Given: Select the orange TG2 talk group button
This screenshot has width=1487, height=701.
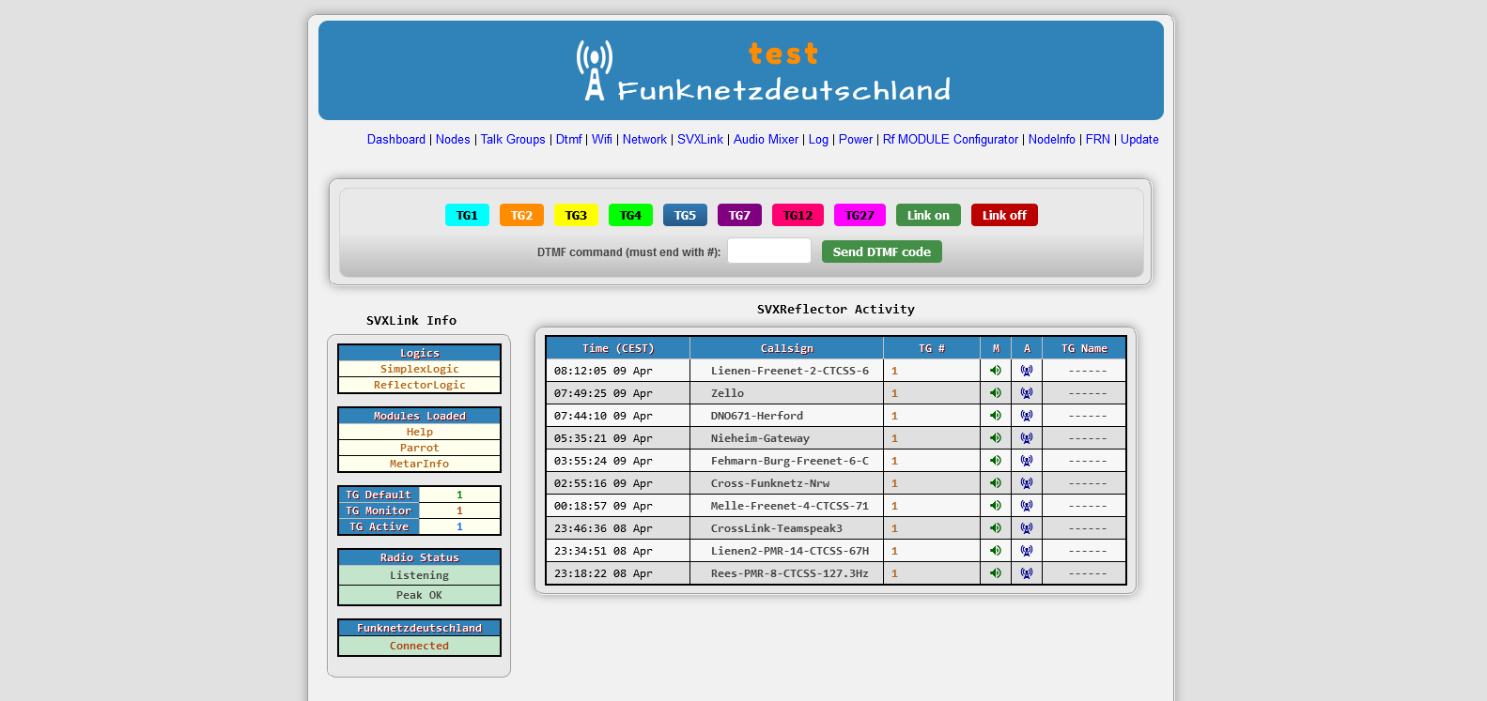Looking at the screenshot, I should [x=521, y=215].
